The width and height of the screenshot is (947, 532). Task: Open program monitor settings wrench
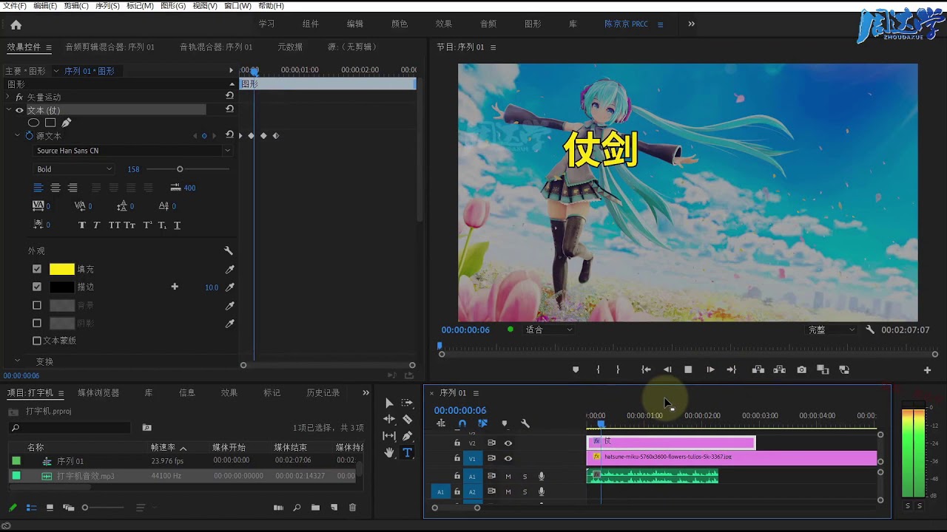[870, 330]
